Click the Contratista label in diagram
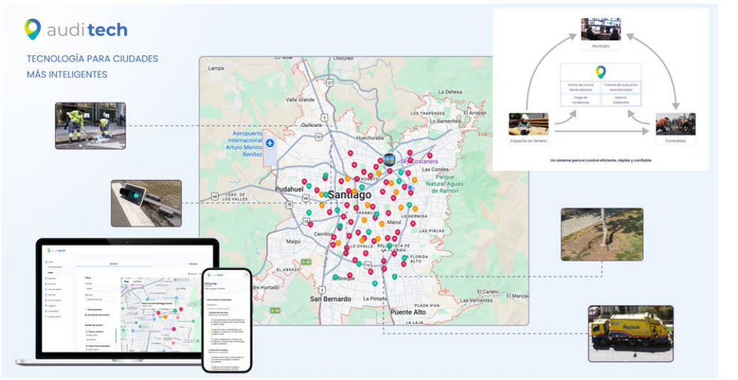This screenshot has width=738, height=380. [x=676, y=140]
